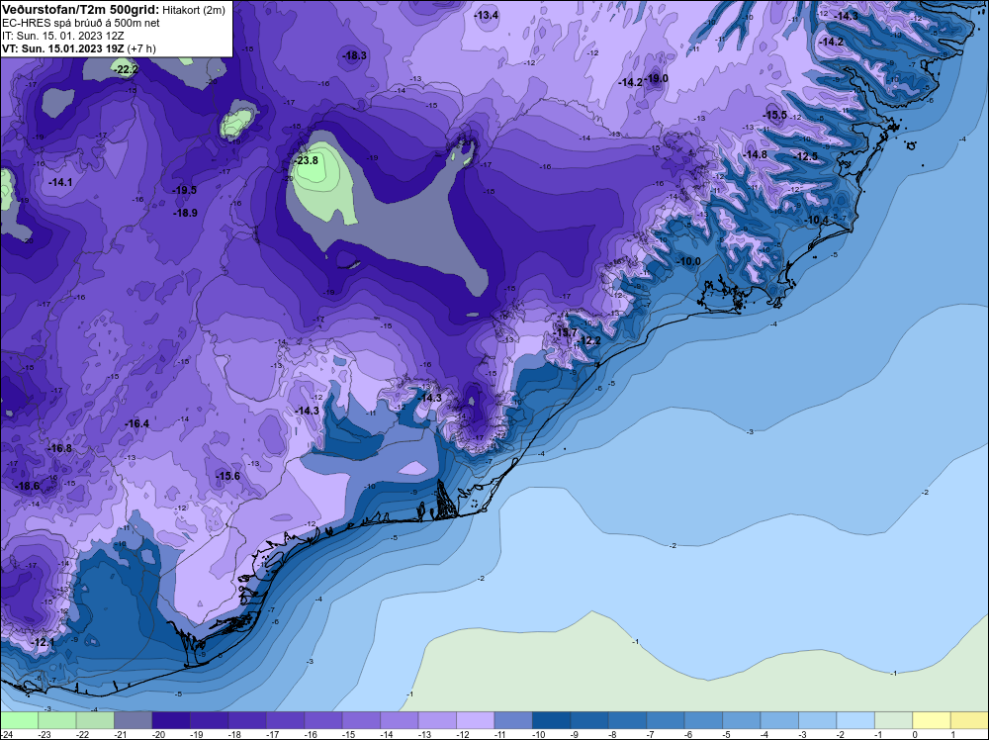The height and width of the screenshot is (740, 989).
Task: Pick the legend swatch between -11 and -10
Action: pyautogui.click(x=513, y=720)
